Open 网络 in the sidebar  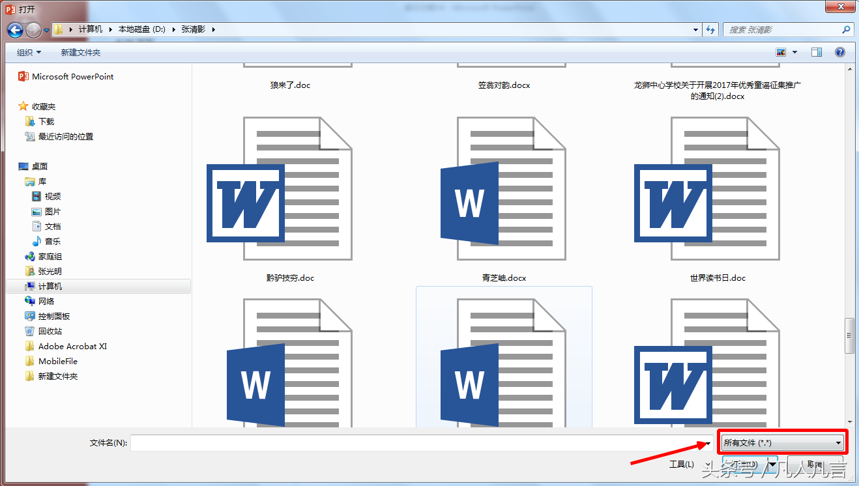coord(40,301)
